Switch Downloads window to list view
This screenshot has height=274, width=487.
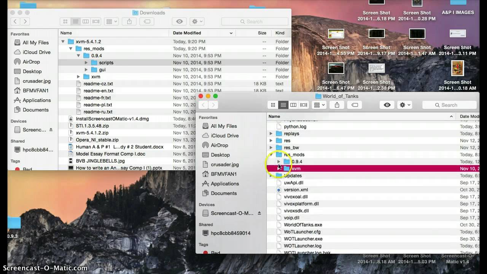(x=75, y=22)
